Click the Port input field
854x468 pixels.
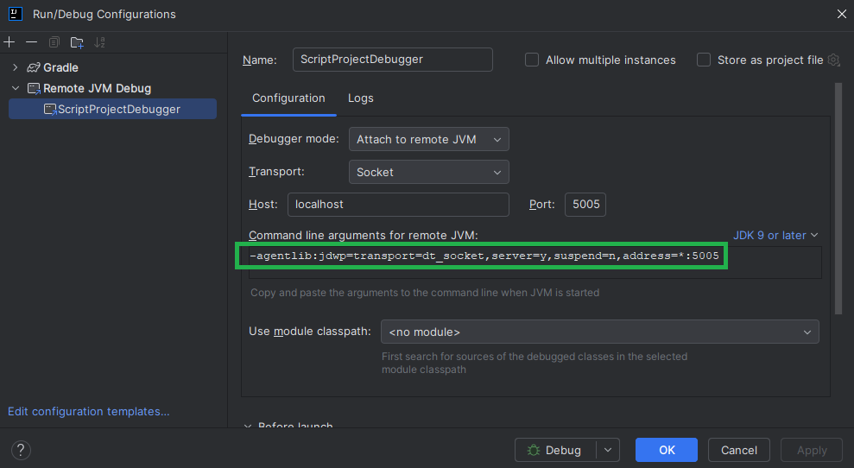585,205
